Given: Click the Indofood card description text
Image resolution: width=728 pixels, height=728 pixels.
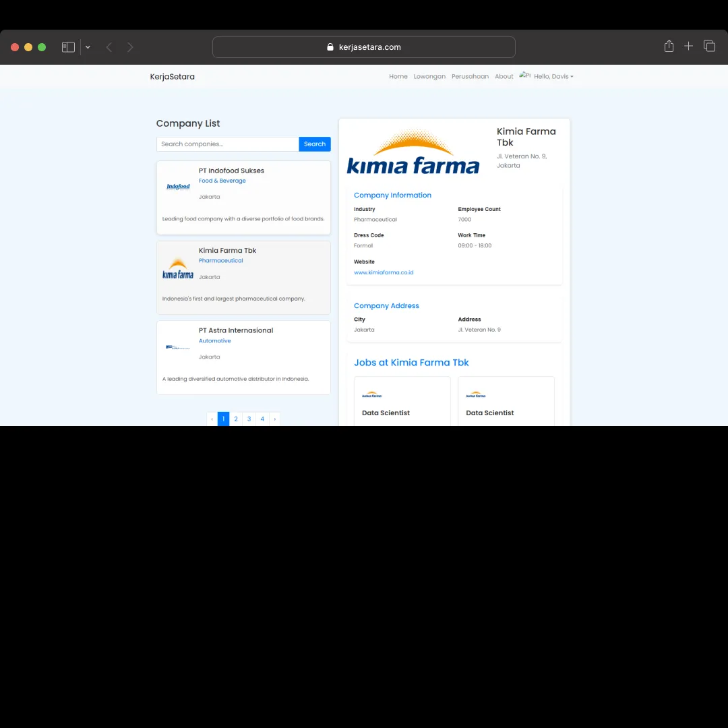Looking at the screenshot, I should pos(243,218).
